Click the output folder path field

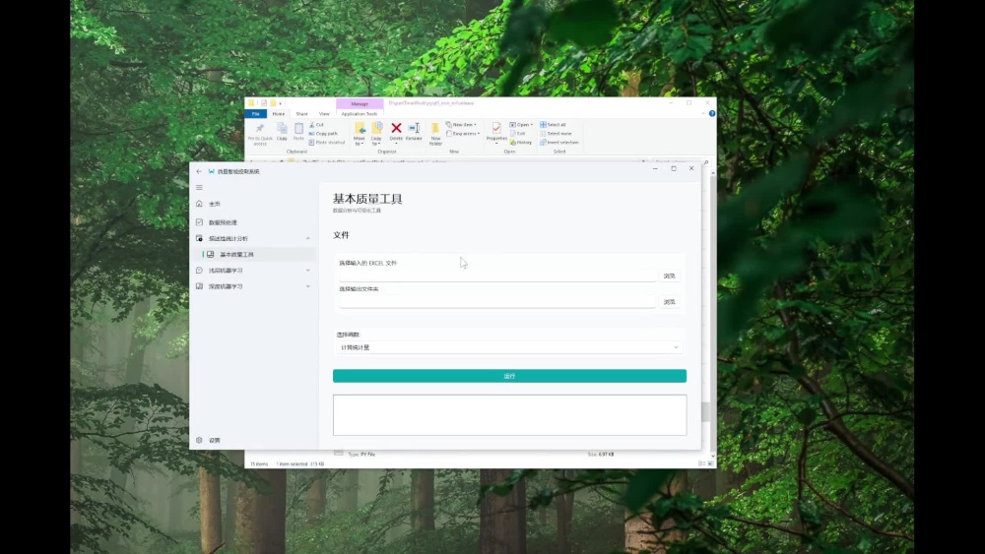497,301
